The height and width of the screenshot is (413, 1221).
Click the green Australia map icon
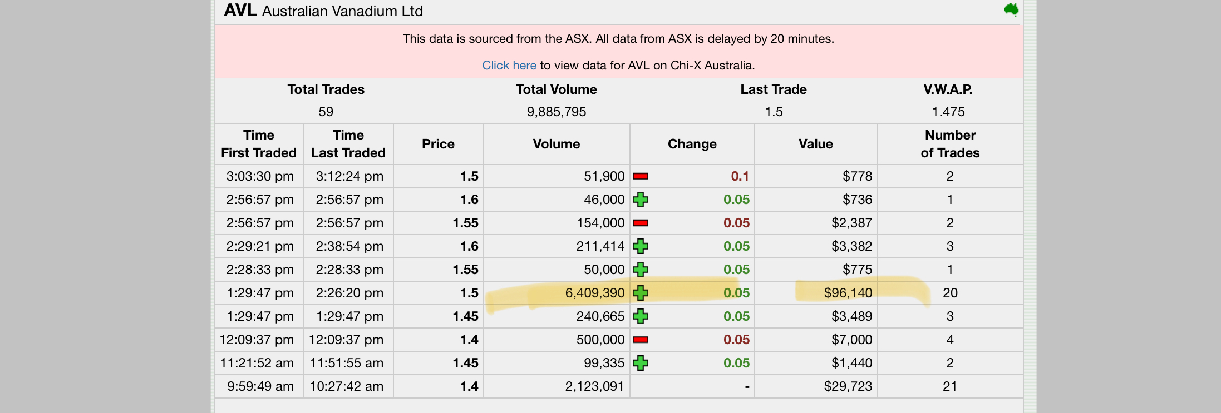pyautogui.click(x=1011, y=9)
